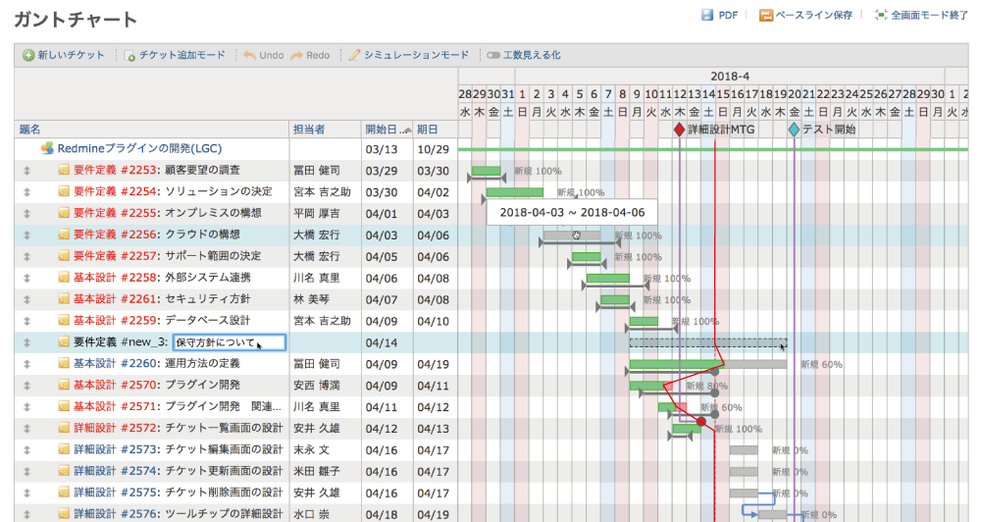This screenshot has width=981, height=522.
Task: Open ticket 基本設計 #2258
Action: pos(117,278)
